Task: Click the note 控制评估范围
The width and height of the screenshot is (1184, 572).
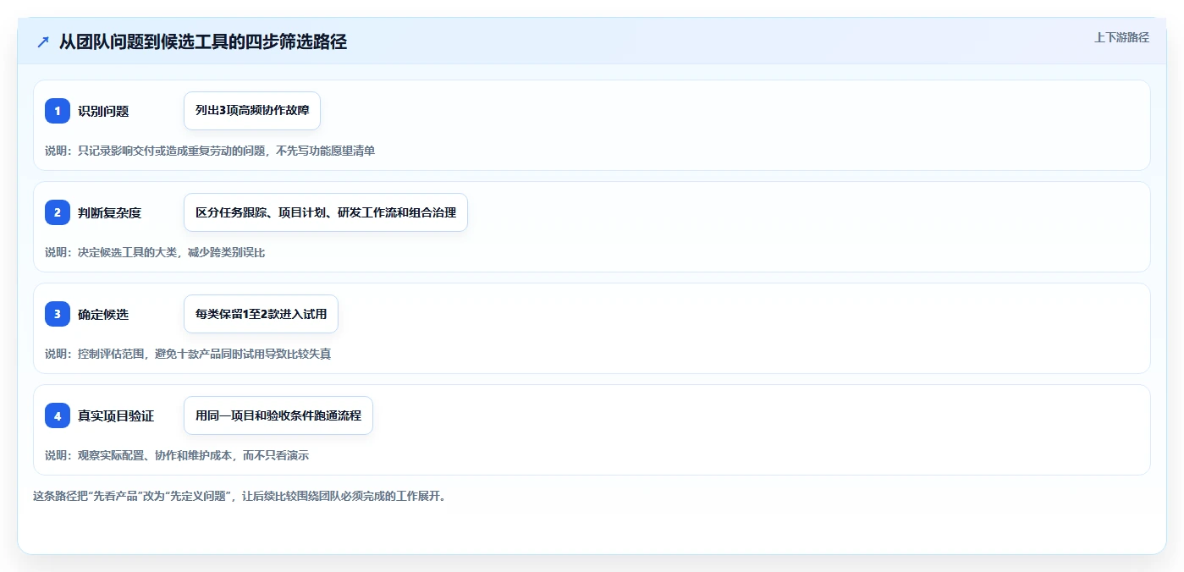Action: tap(188, 354)
